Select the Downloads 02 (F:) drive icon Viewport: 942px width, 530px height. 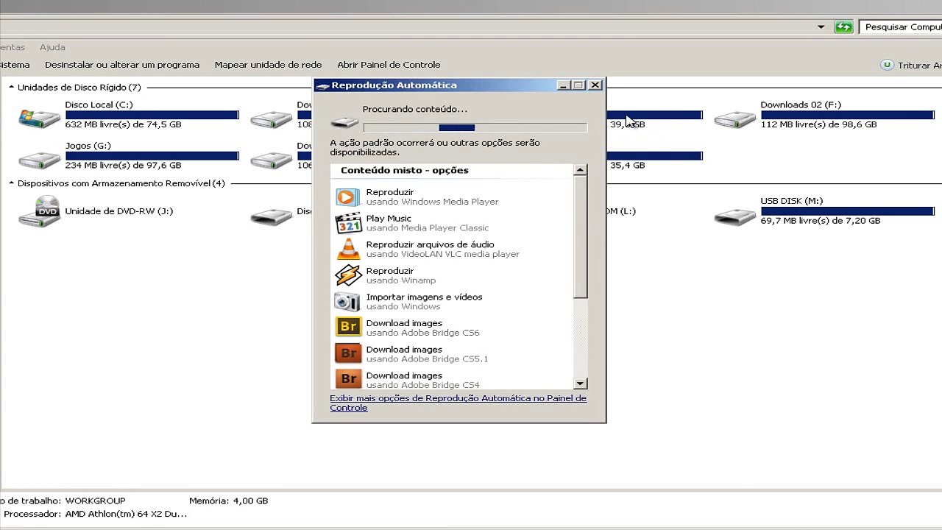[734, 118]
